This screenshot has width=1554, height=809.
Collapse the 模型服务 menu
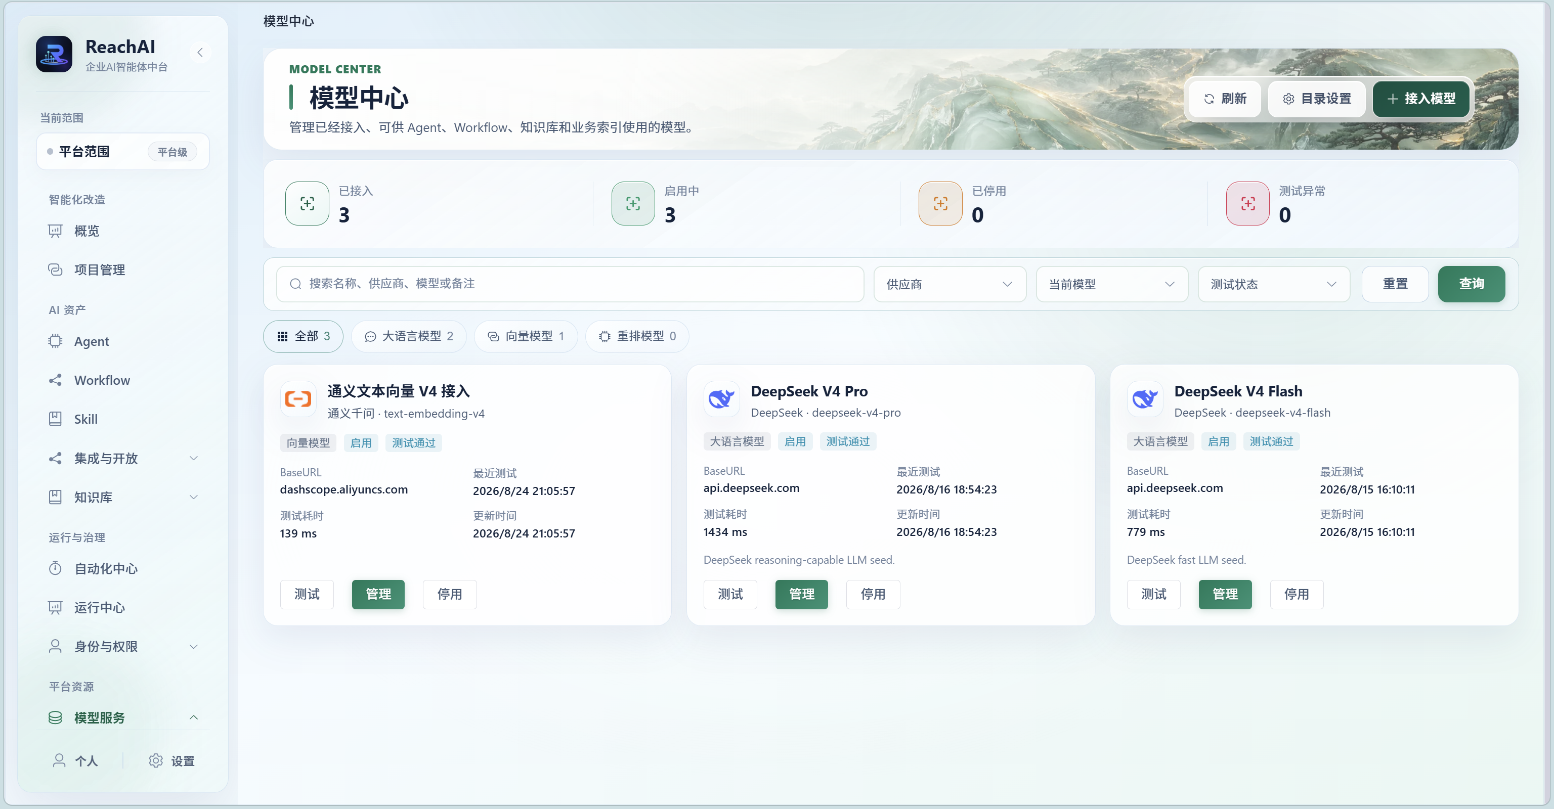[x=194, y=717]
